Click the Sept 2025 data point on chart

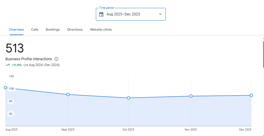(68, 95)
